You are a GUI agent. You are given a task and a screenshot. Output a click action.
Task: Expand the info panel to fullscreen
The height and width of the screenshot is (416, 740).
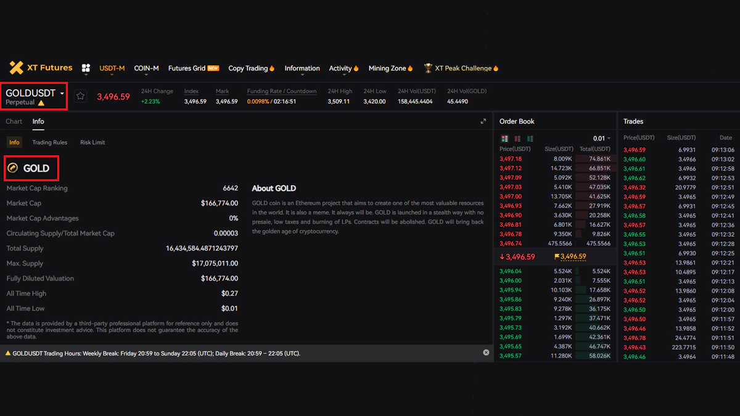tap(483, 121)
